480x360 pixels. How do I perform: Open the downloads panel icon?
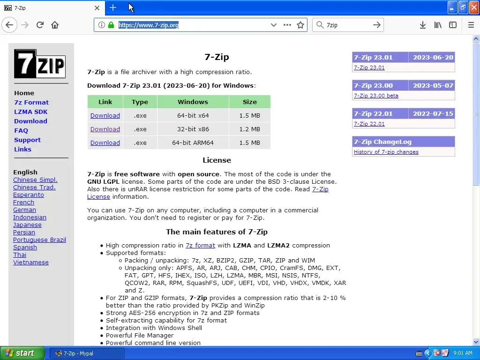coord(423,25)
